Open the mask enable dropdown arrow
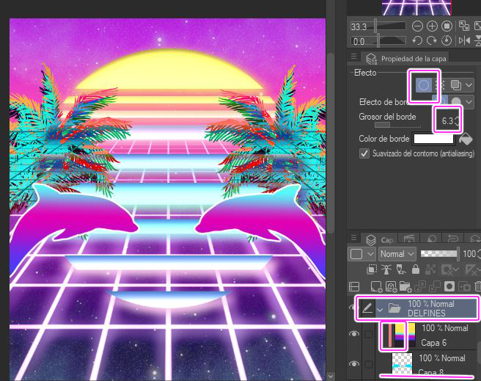 pyautogui.click(x=455, y=270)
